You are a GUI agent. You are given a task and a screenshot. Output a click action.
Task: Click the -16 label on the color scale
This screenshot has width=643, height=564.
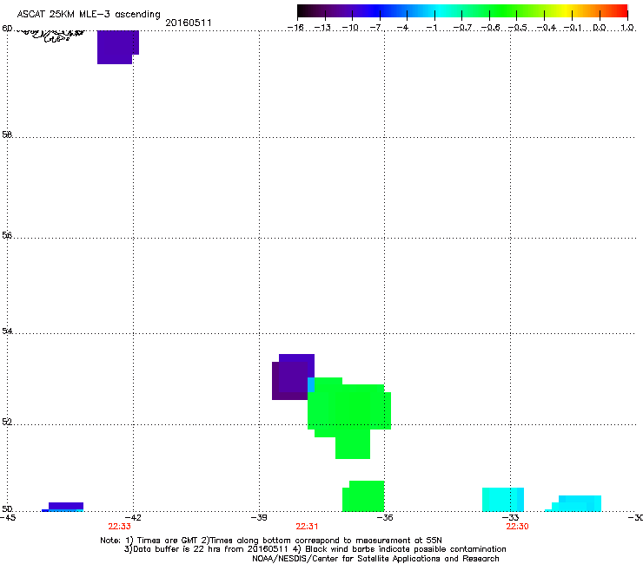click(295, 28)
